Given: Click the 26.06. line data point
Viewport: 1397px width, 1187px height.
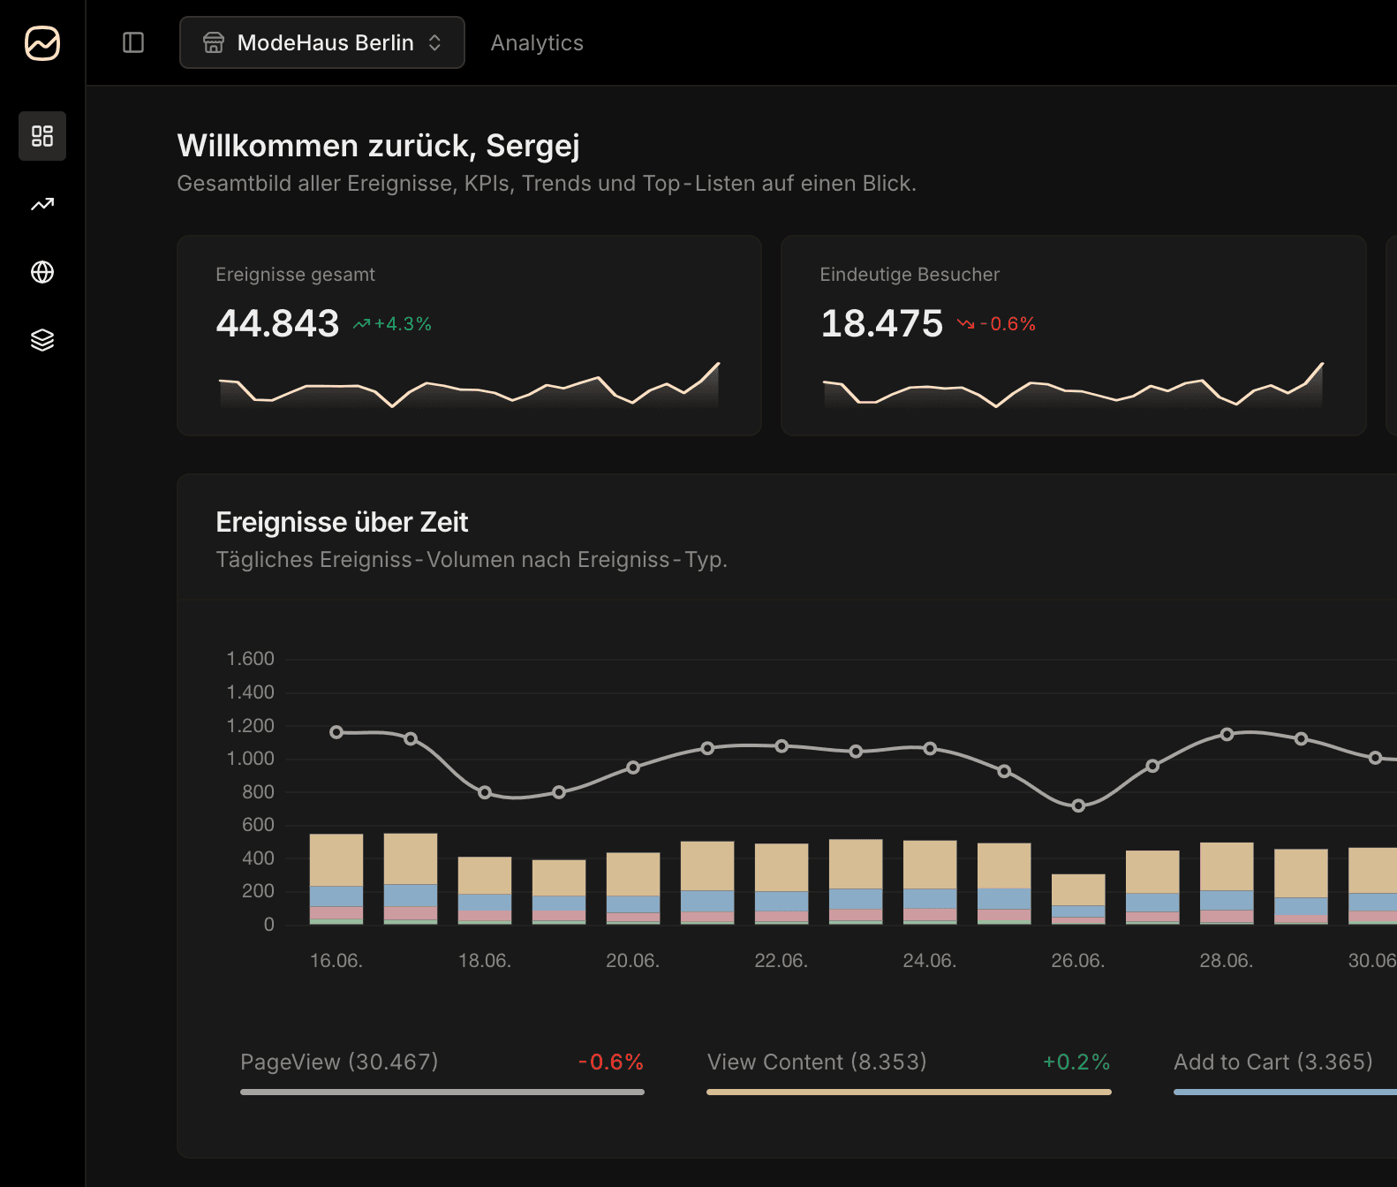Looking at the screenshot, I should (x=1078, y=805).
